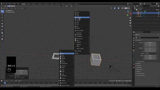
Task: Click Parent To Empty in submenu
Action: [x=82, y=49]
